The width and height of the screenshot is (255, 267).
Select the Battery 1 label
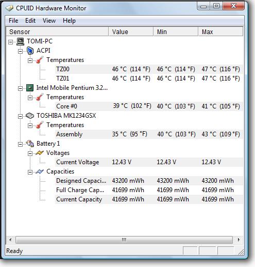point(48,144)
